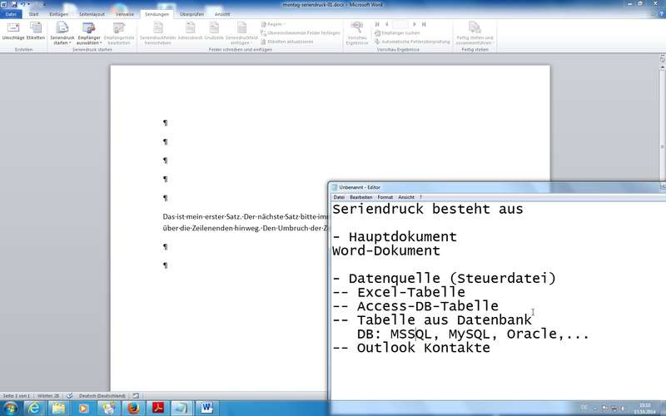The width and height of the screenshot is (666, 416).
Task: Click Übereinstimmende Felder festlegen
Action: (301, 32)
